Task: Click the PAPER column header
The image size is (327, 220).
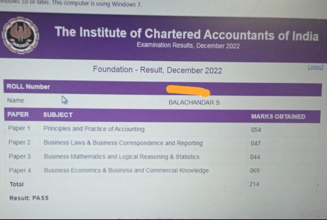Action: point(18,114)
